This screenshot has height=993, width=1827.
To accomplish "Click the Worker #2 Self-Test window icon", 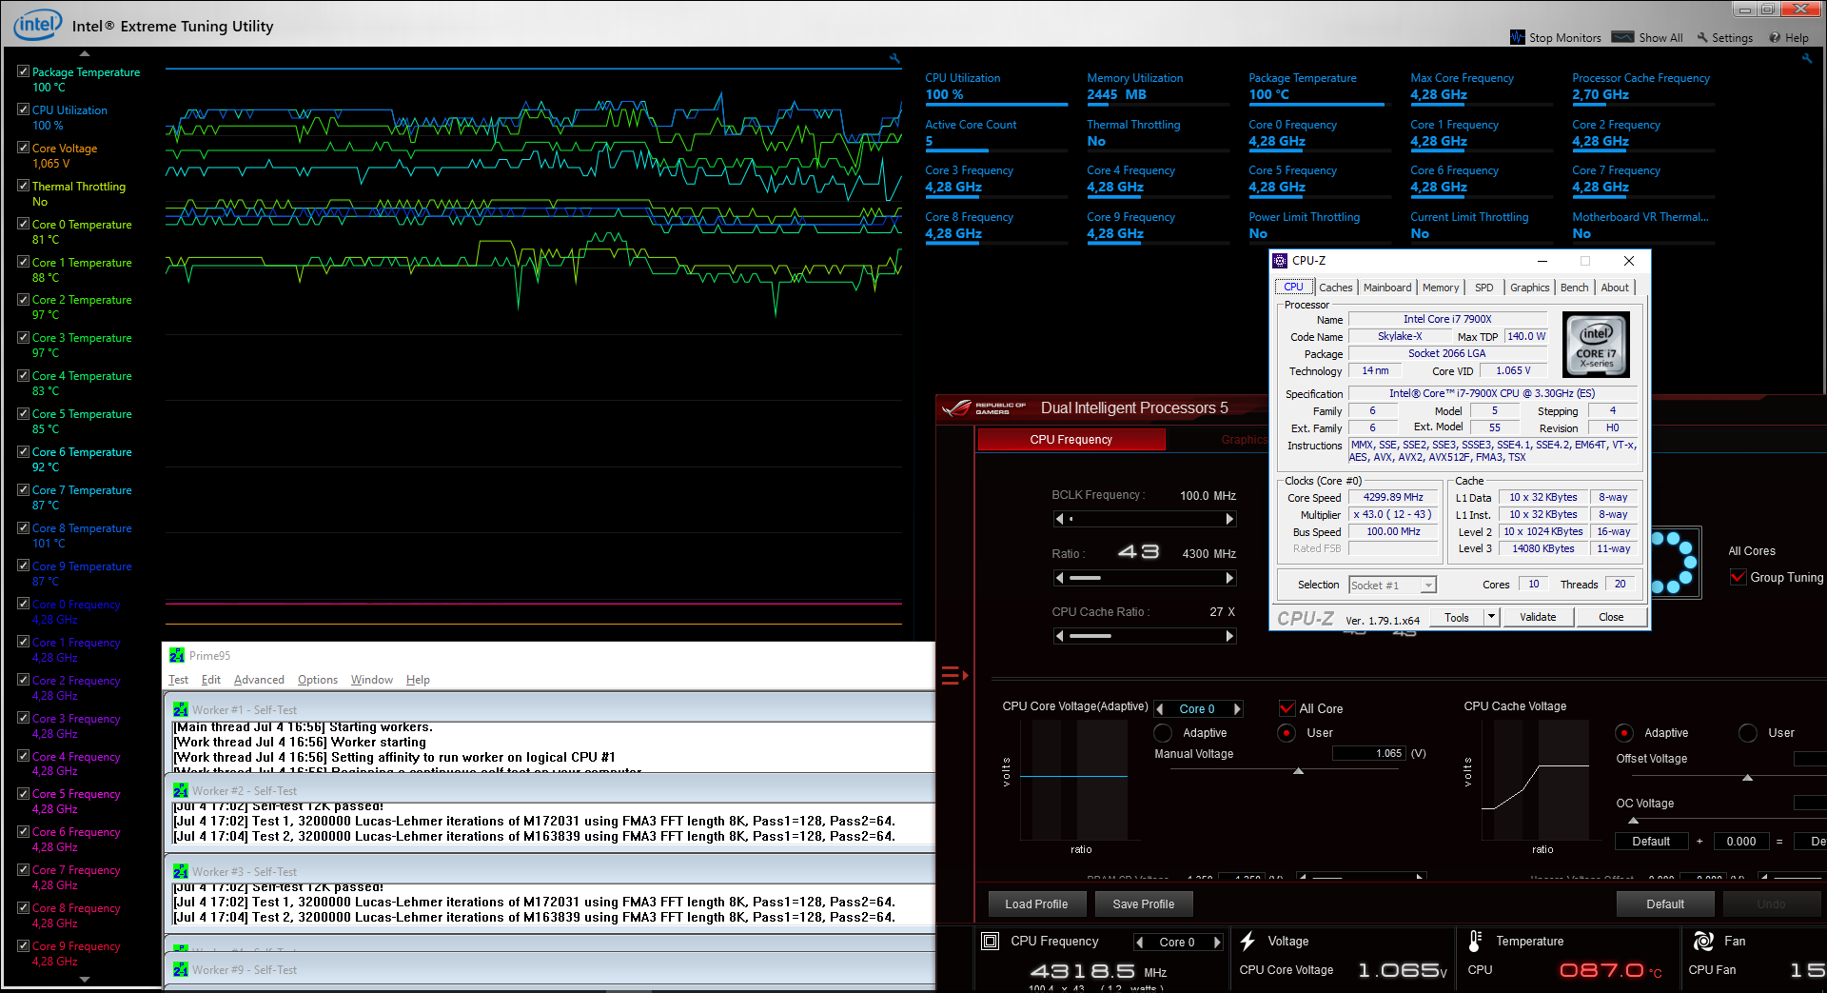I will (181, 790).
